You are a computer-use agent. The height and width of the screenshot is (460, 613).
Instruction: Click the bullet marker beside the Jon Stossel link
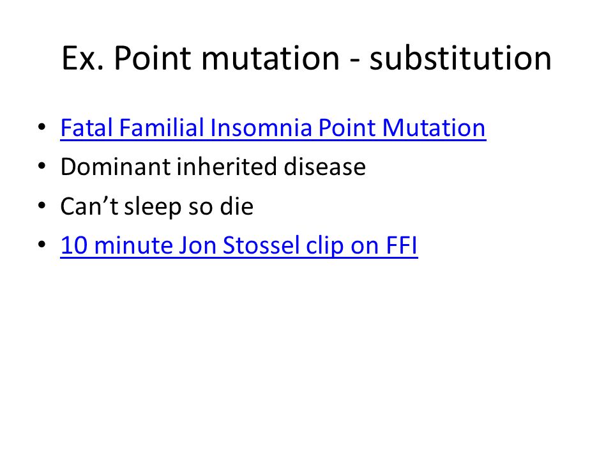pyautogui.click(x=42, y=245)
